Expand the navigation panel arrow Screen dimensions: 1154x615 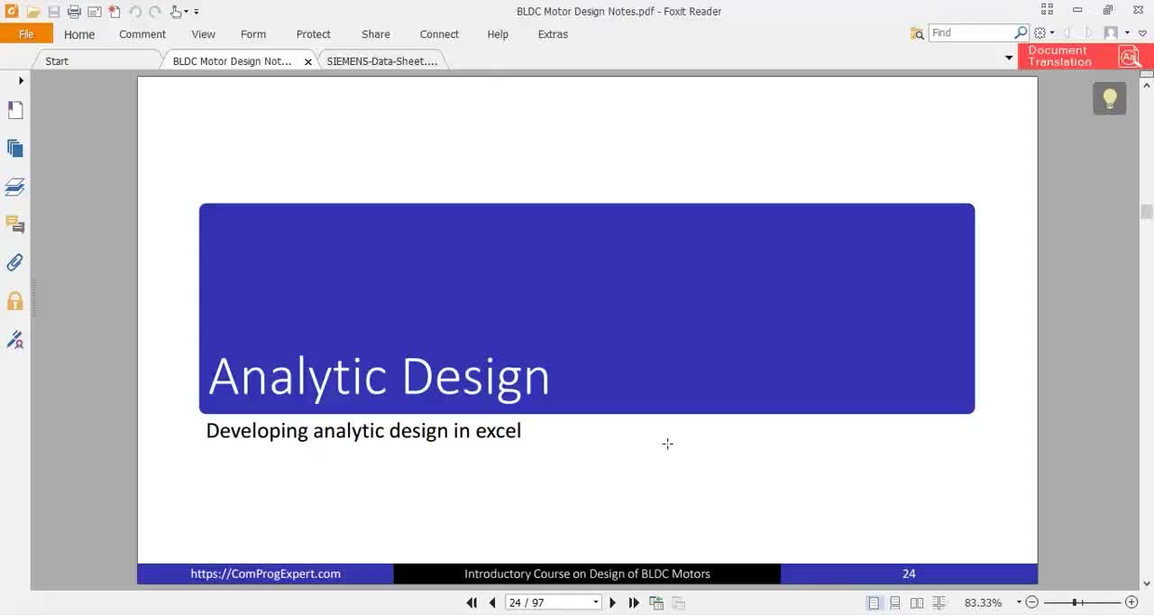pyautogui.click(x=21, y=81)
